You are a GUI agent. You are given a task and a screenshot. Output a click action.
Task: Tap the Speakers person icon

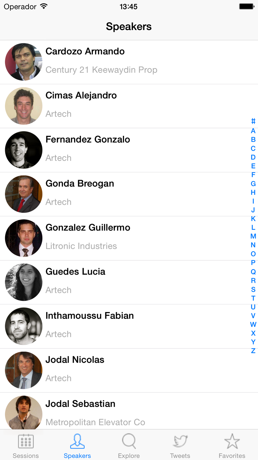point(77,441)
